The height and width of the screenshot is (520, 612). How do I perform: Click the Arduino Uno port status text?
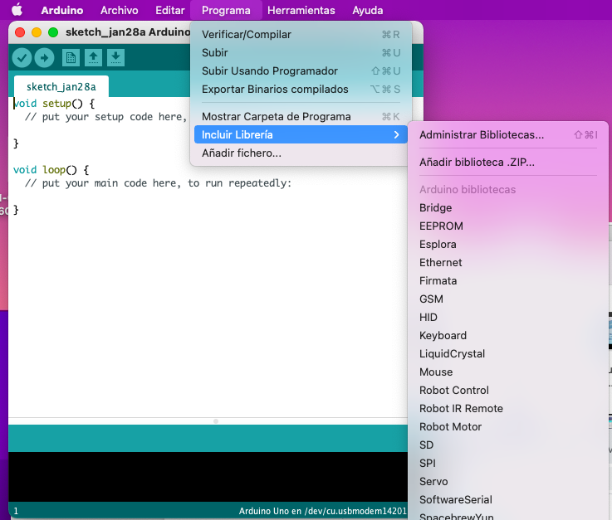(x=323, y=511)
